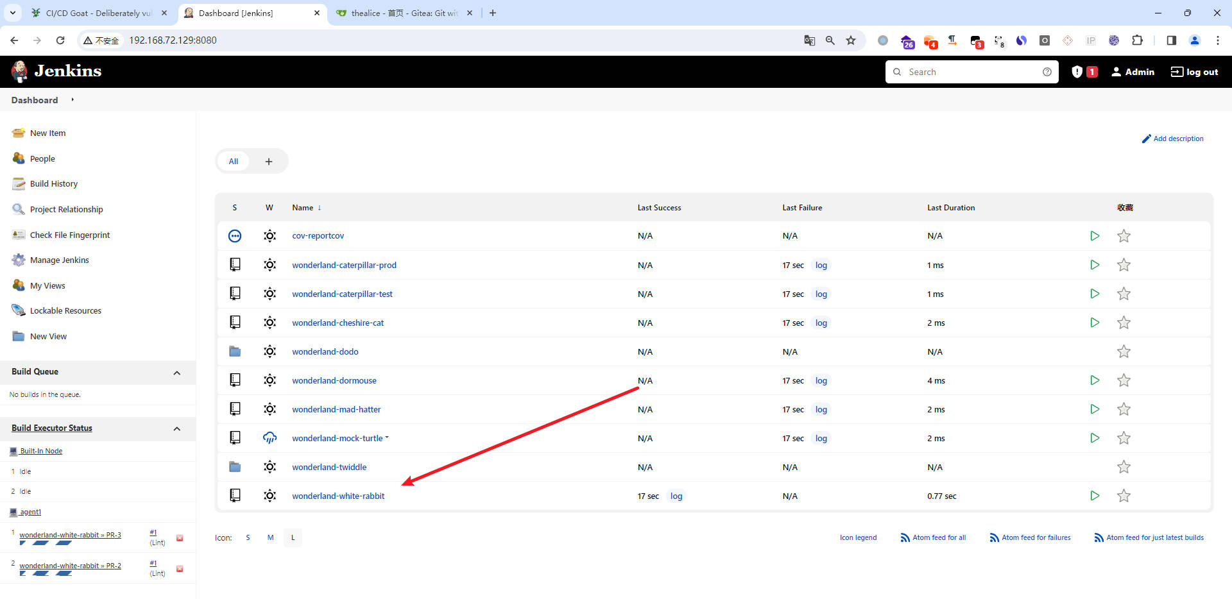Favorite wonderland-caterpillar-prod with the star
1232x599 pixels.
point(1124,265)
